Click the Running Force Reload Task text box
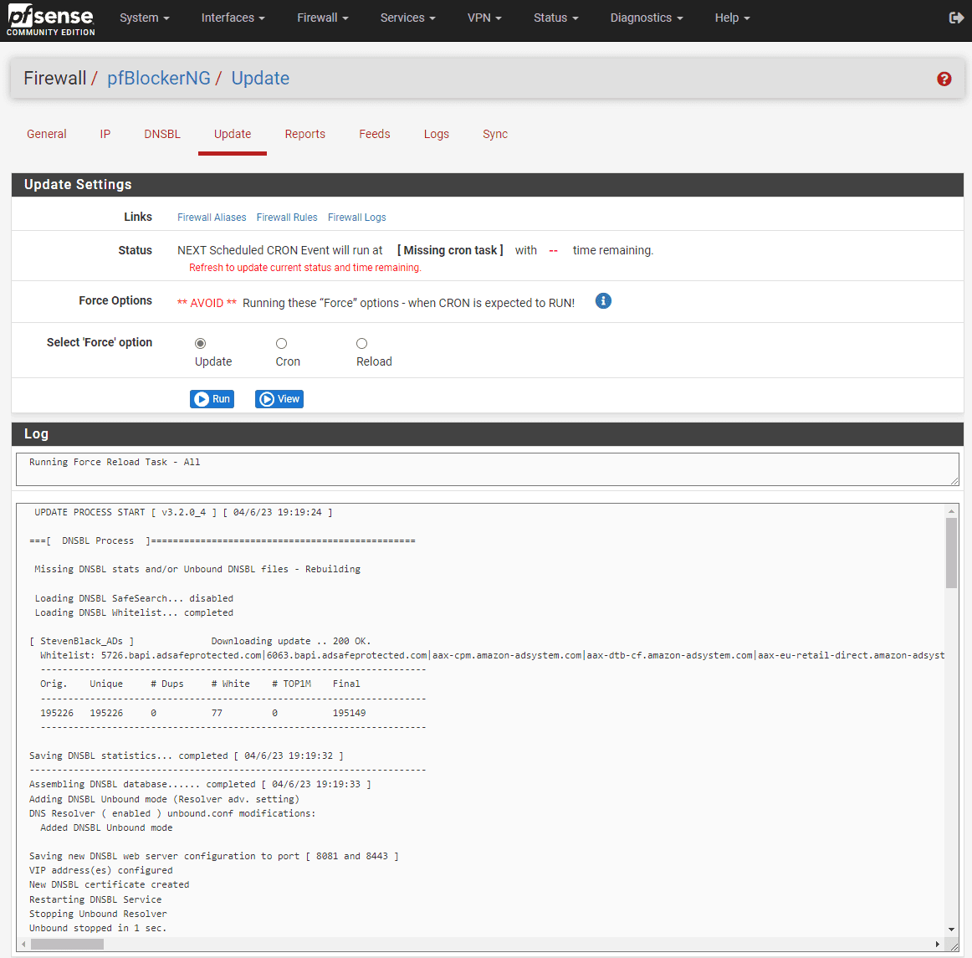 coord(487,469)
